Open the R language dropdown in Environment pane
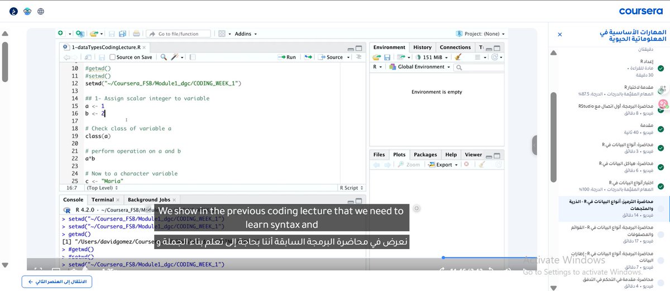This screenshot has width=670, height=291. (x=377, y=67)
